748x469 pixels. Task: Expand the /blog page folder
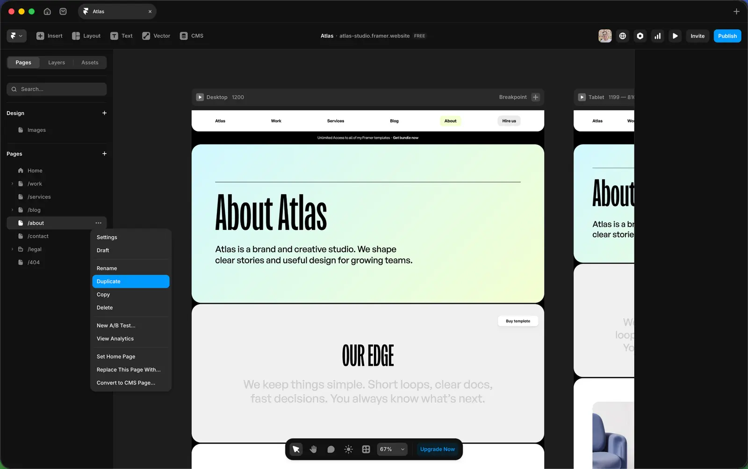pos(12,210)
